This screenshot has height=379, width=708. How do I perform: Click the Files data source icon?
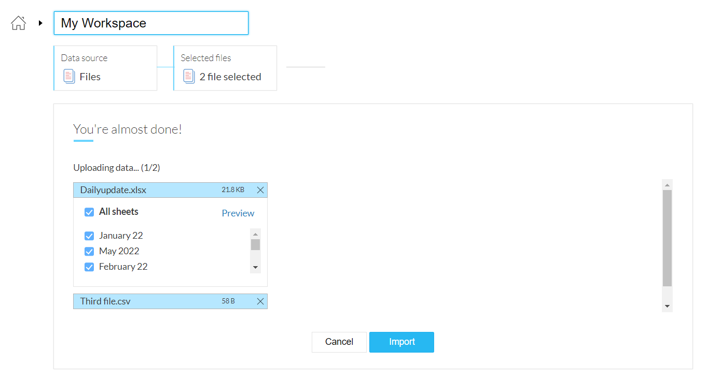point(69,77)
